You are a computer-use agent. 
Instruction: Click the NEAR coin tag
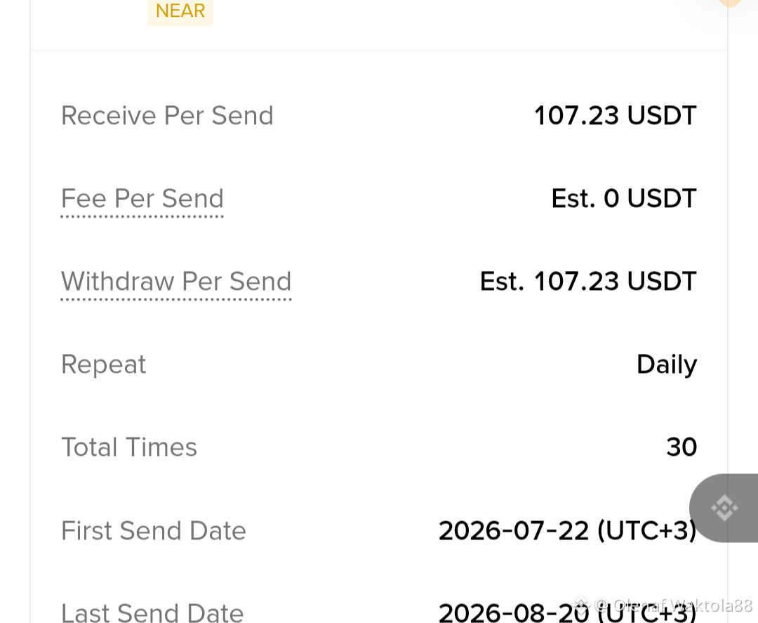180,11
